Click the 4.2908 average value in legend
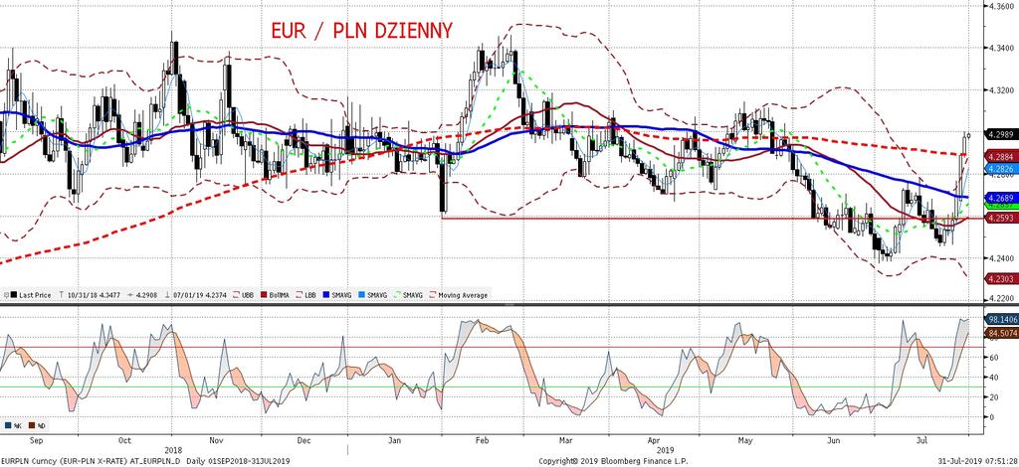Screen dimensions: 1019x467 coord(143,295)
